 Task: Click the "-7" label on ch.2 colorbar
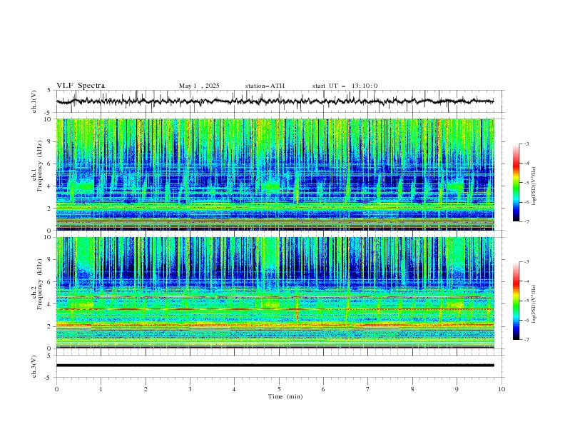[526, 339]
